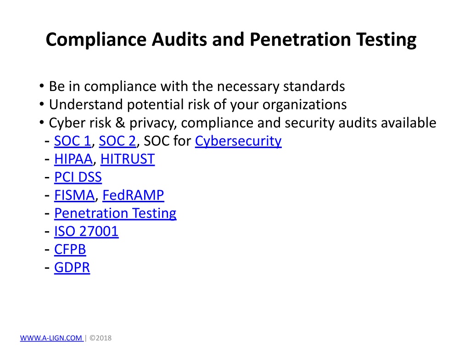Click the ©2018 copyright text

pos(101,338)
